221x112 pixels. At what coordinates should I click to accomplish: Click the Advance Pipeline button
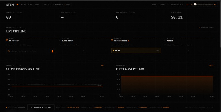point(41,107)
